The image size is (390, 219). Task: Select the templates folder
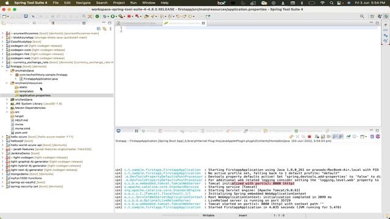tap(26, 91)
